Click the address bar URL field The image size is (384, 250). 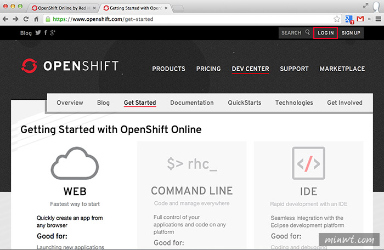192,19
